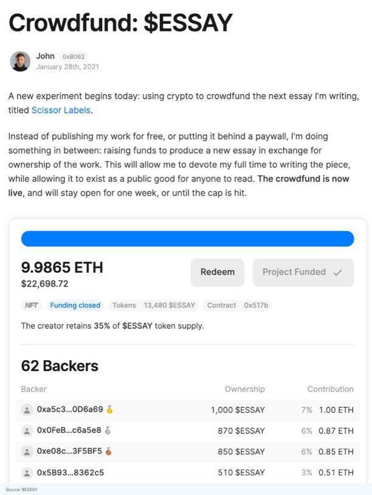Click the Backer column header

33,389
